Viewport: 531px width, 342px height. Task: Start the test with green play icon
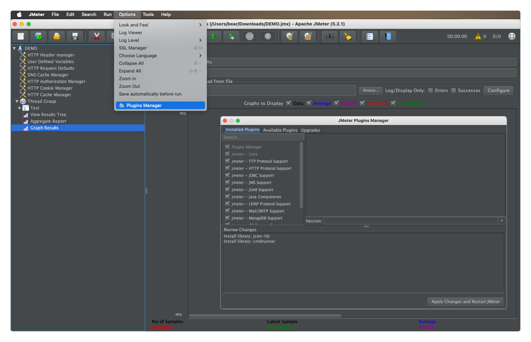pos(213,36)
